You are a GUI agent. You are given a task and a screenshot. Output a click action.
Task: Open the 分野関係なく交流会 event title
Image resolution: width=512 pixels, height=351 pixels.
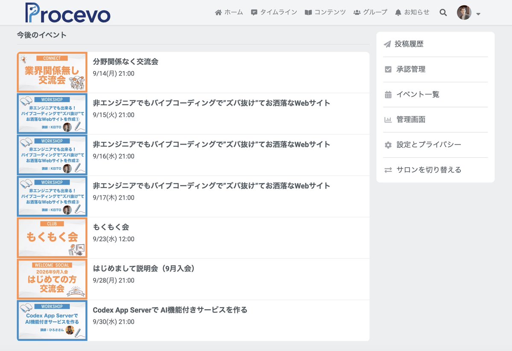pyautogui.click(x=126, y=62)
